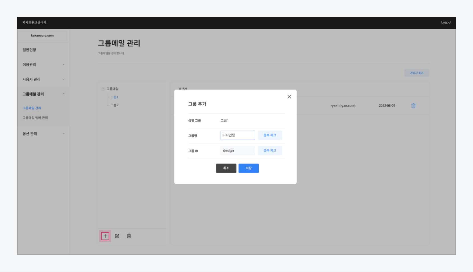Click trash icon below group tree
This screenshot has width=473, height=272.
(129, 236)
